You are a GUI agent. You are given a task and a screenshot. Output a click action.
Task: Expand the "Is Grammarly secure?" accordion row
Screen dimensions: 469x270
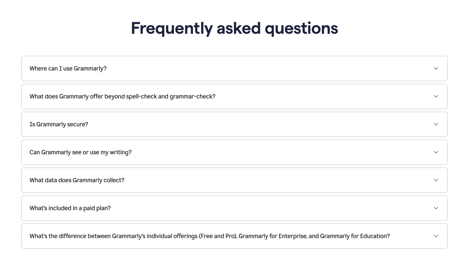click(x=234, y=124)
